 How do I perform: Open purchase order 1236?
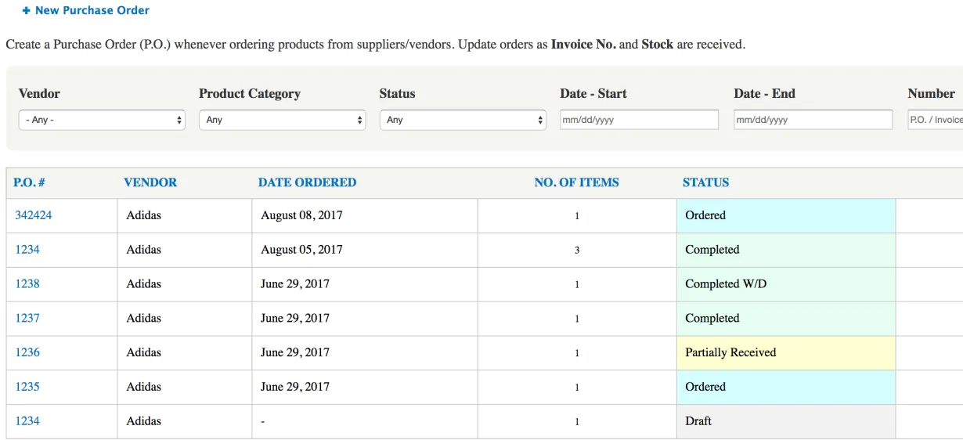coord(27,352)
